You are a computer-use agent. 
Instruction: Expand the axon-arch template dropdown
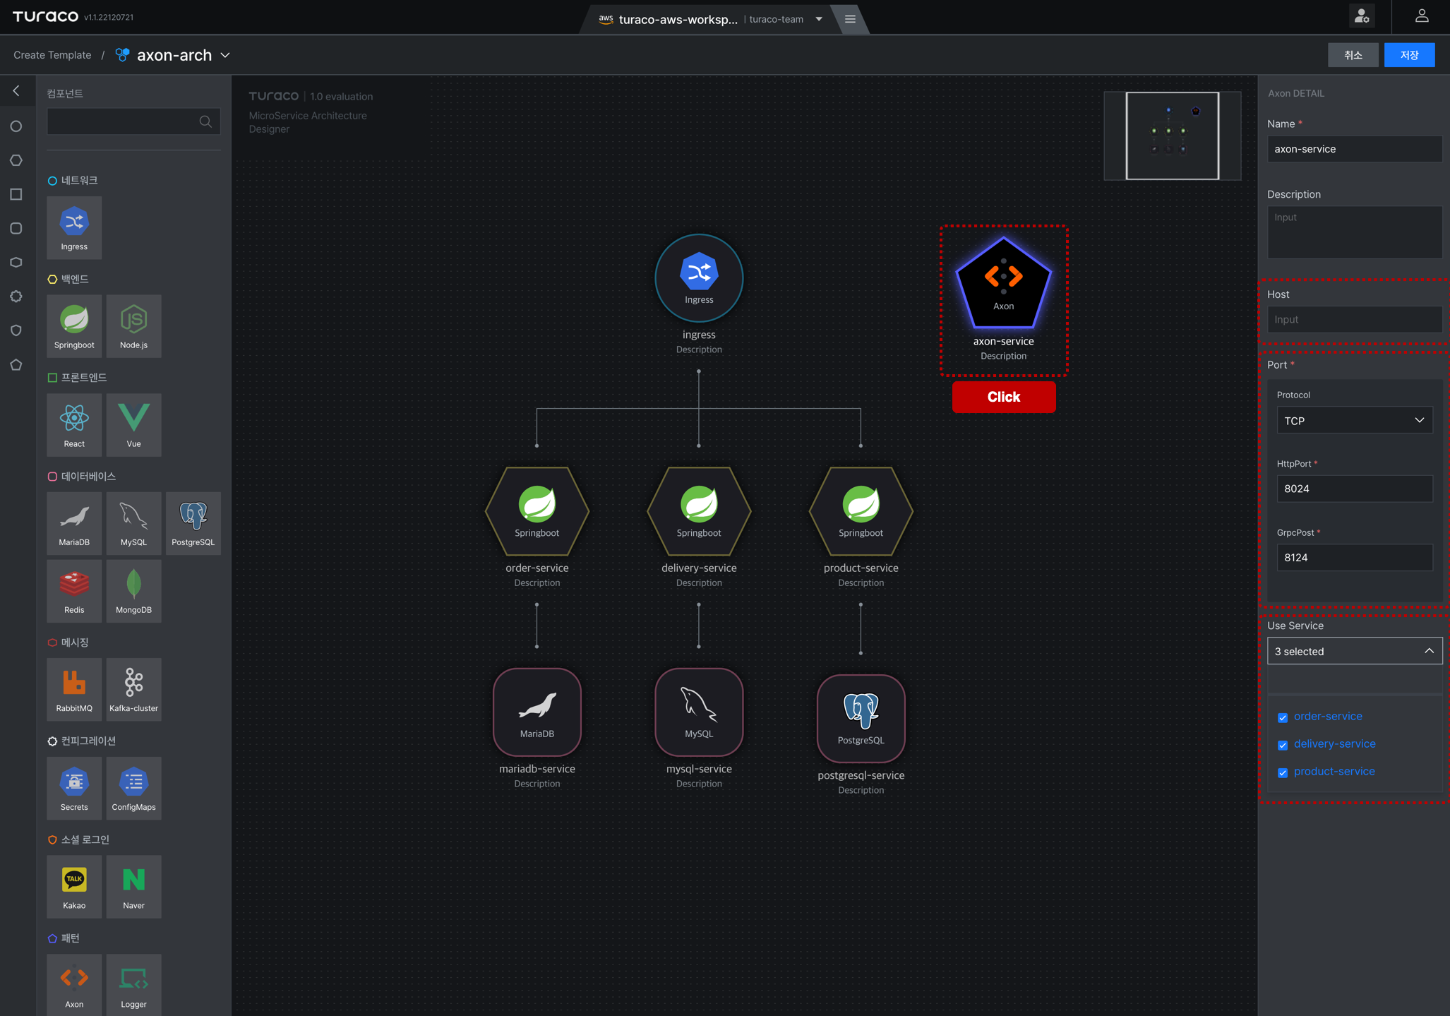[225, 55]
